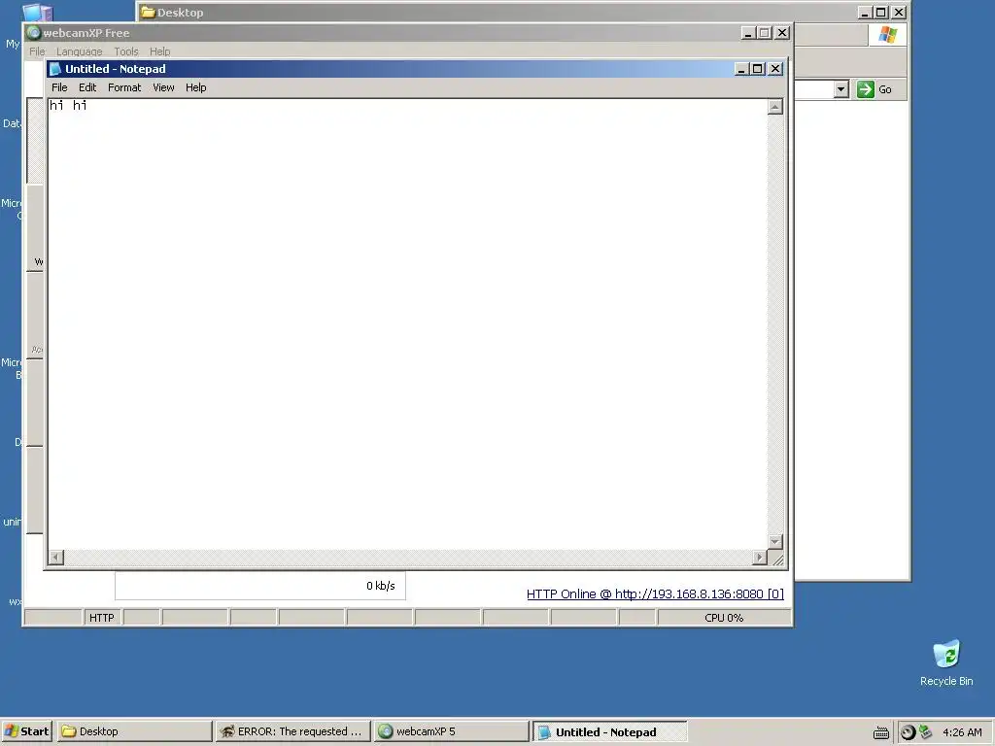Open the HTTP Online address link
Viewport: 995px width, 746px height.
coord(655,593)
